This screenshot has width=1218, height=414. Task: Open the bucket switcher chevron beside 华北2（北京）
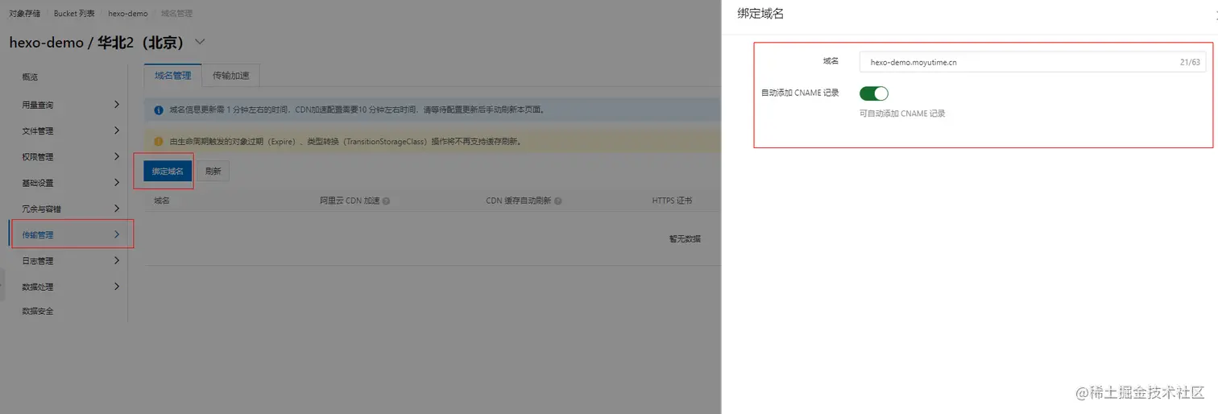[200, 42]
